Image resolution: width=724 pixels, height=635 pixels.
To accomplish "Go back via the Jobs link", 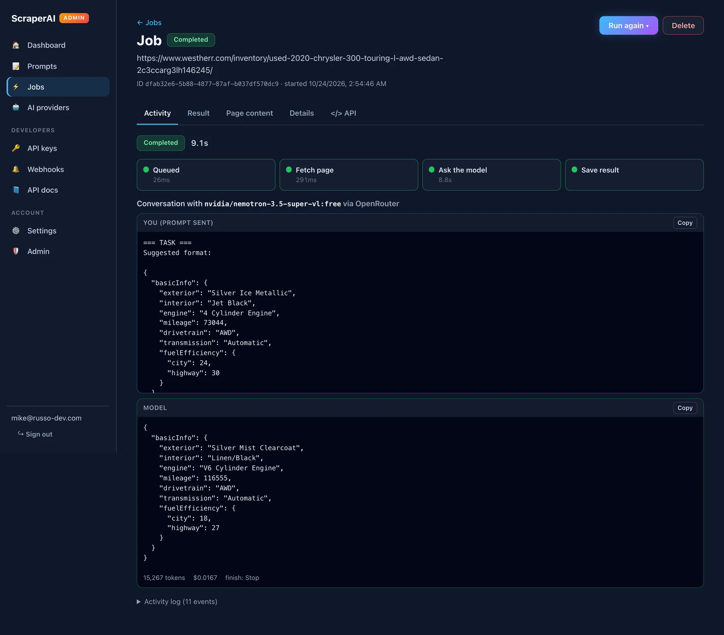I will coord(149,23).
